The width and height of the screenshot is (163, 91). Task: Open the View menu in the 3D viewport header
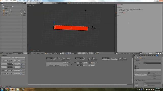pos(34,53)
